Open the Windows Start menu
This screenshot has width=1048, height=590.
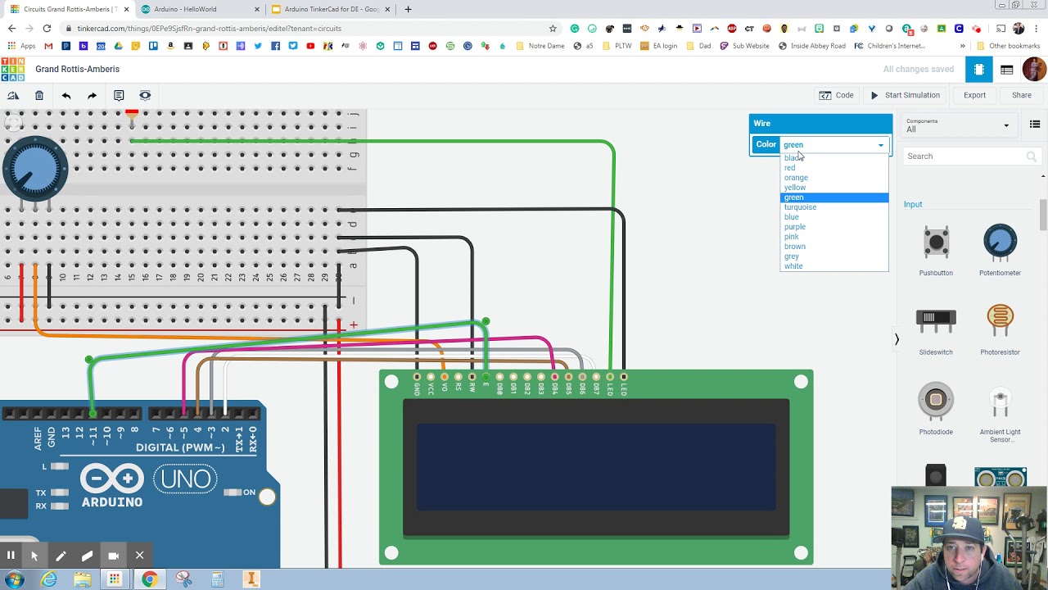15,579
